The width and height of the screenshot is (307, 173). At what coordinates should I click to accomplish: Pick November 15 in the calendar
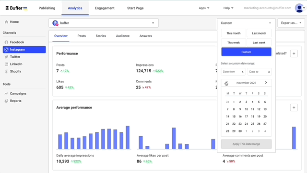click(x=234, y=117)
